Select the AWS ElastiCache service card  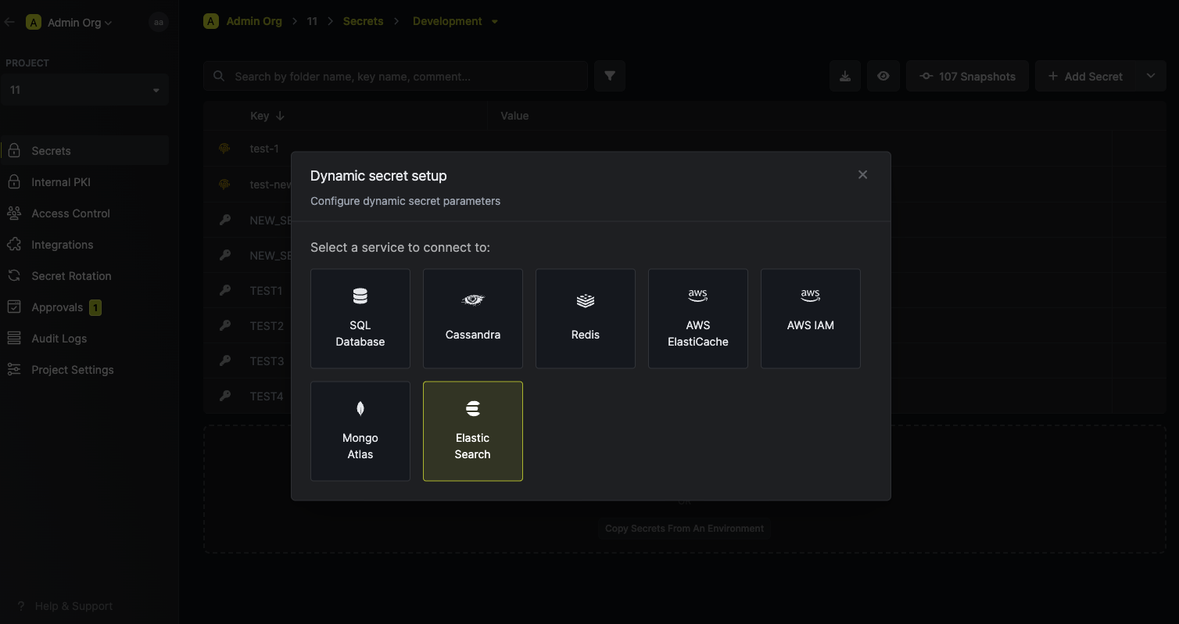point(698,318)
